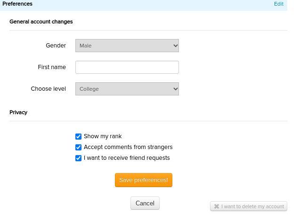Focus the First name text field
Image resolution: width=300 pixels, height=220 pixels.
[127, 67]
